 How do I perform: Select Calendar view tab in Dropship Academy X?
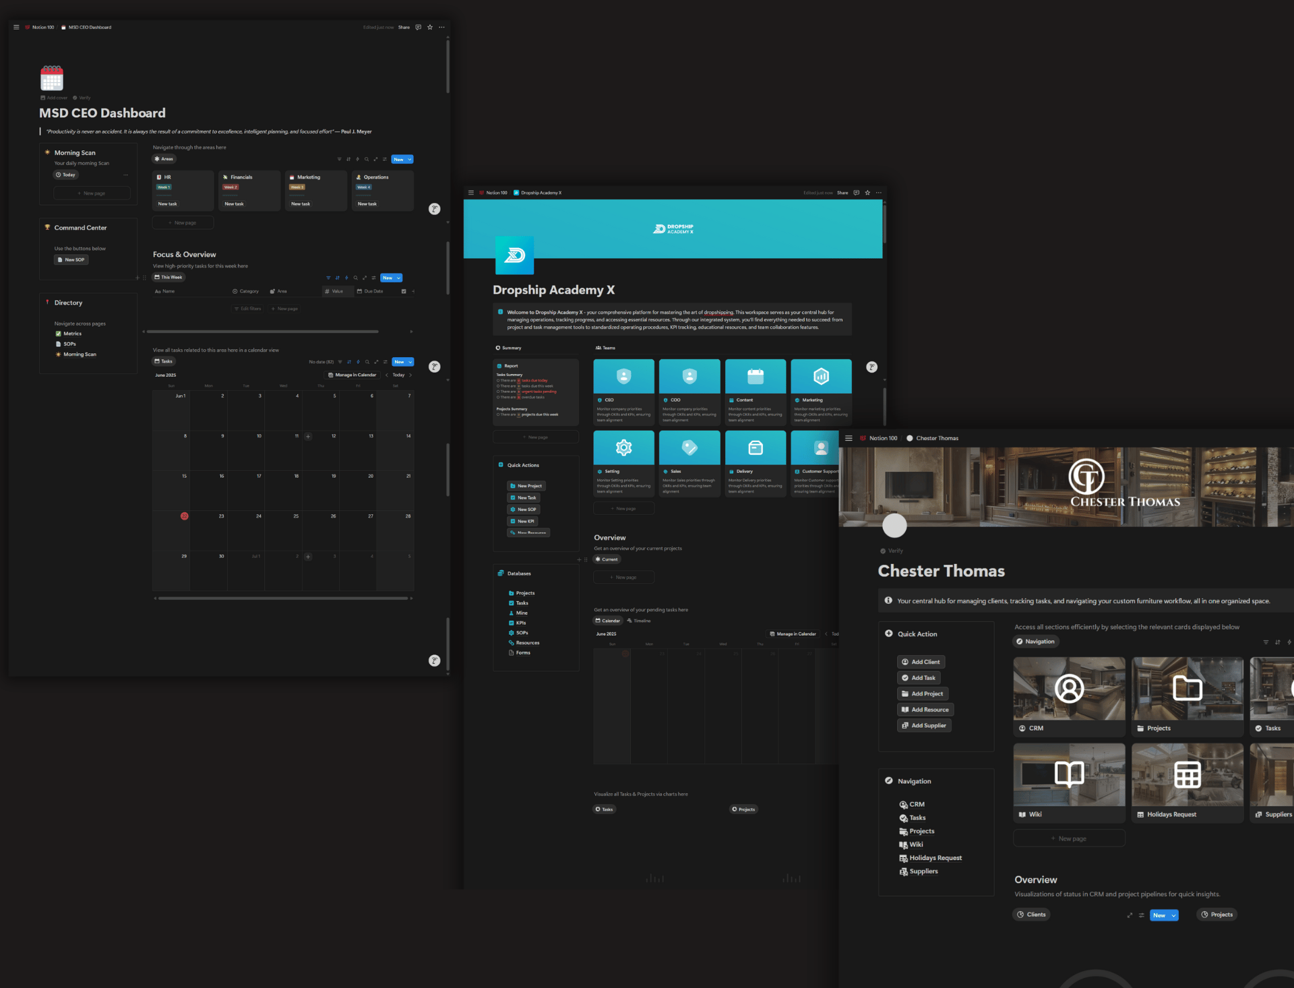point(607,621)
